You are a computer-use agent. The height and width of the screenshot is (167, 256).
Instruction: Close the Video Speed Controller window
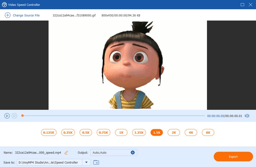251,4
